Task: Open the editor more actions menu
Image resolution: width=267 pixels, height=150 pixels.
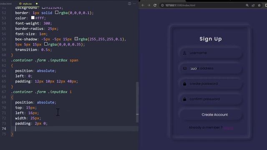Action: pyautogui.click(x=134, y=4)
